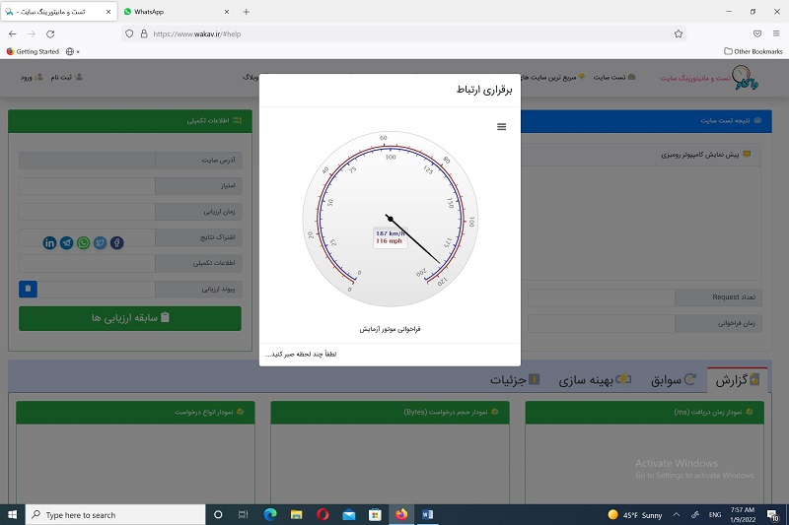Share results via the LinkedIn icon
The width and height of the screenshot is (789, 525).
coord(49,242)
